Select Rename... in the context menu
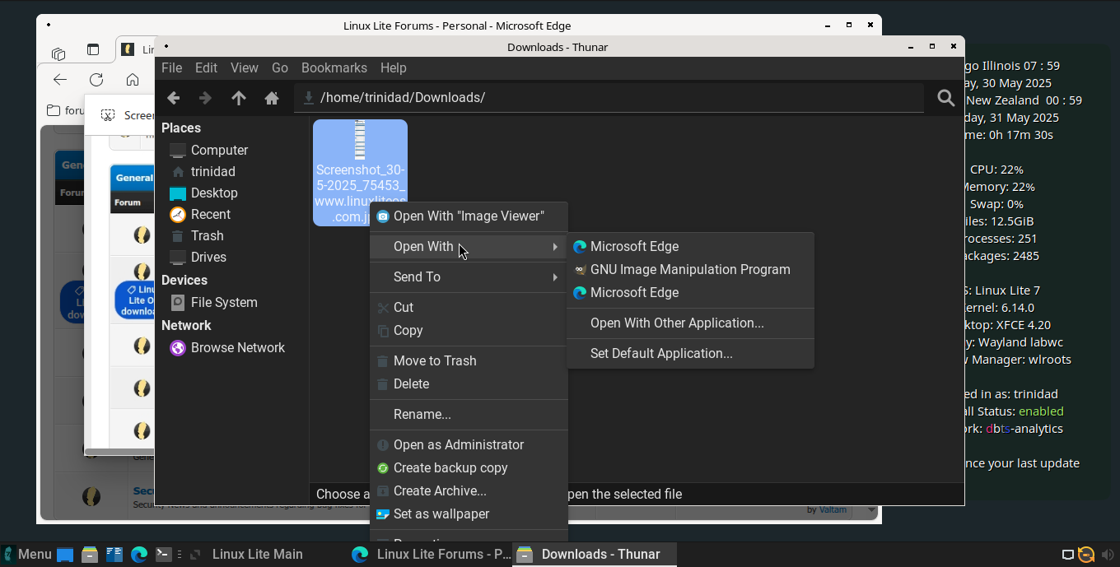The width and height of the screenshot is (1120, 567). 469,415
